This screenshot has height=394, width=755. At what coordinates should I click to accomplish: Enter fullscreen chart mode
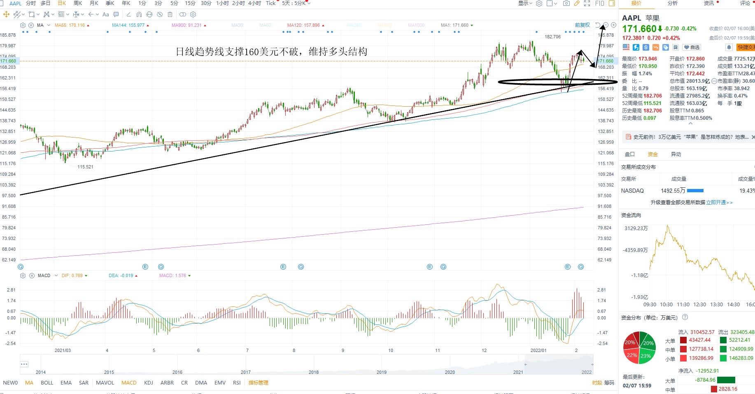pyautogui.click(x=587, y=3)
